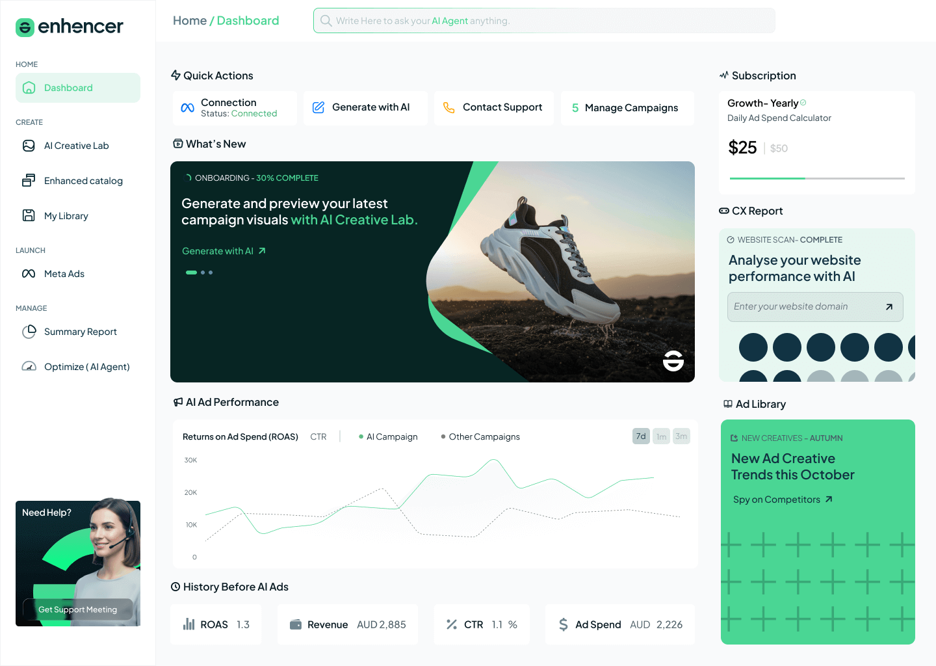This screenshot has height=666, width=936.
Task: View the Summary Report
Action: tap(80, 332)
